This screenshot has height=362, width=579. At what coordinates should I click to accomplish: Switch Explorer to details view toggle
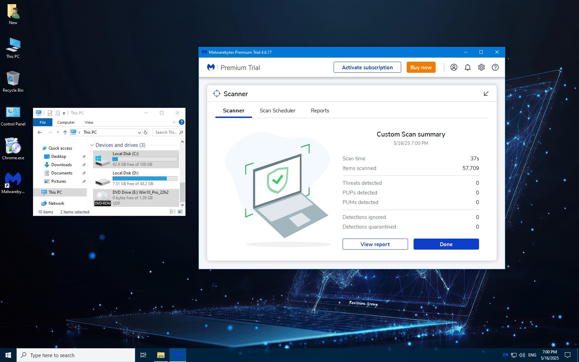(x=173, y=212)
